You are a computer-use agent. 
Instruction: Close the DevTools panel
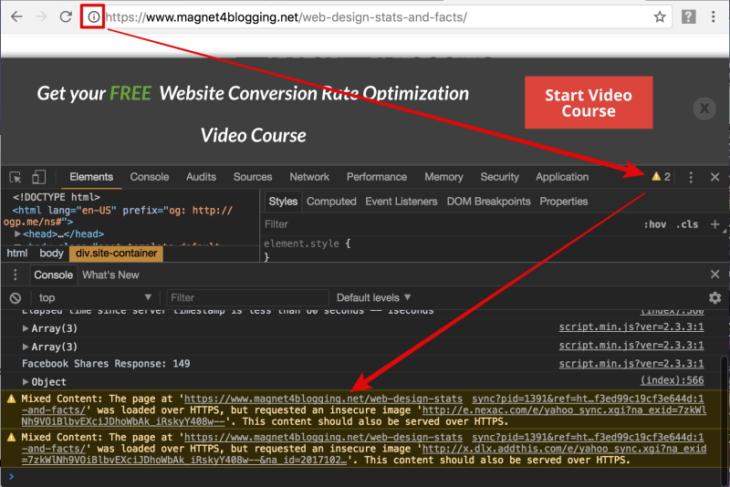point(714,177)
